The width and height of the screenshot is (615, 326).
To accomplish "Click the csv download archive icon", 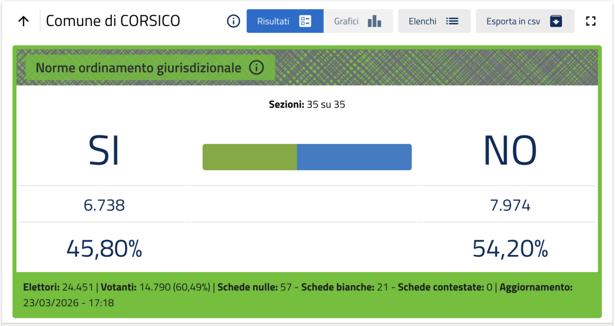I will tap(556, 21).
